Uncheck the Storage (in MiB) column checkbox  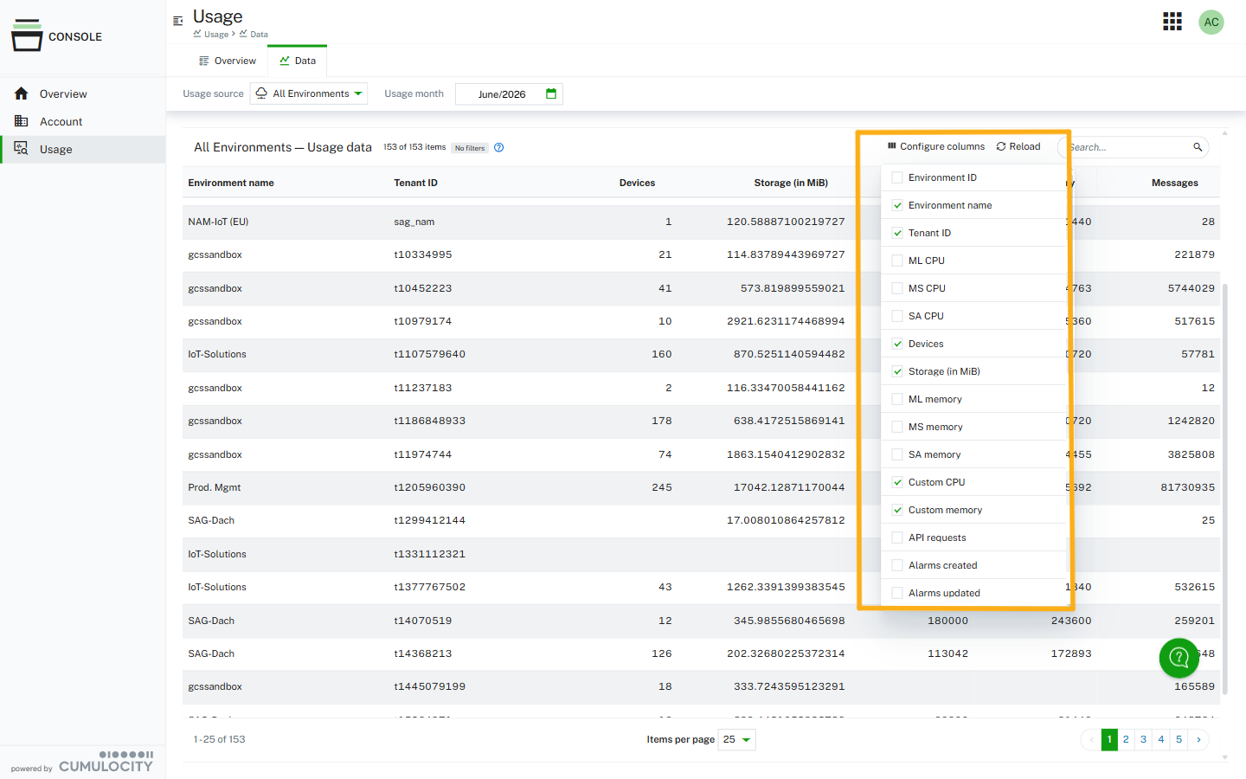pos(897,371)
